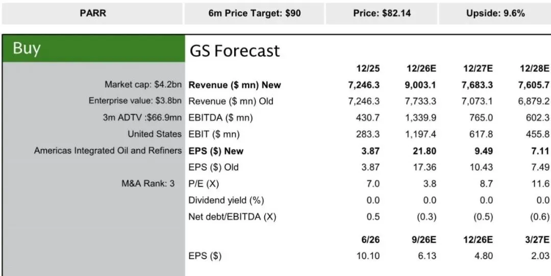This screenshot has height=276, width=551.
Task: Select the Revenue ($ mn) New row label
Action: pyautogui.click(x=235, y=85)
